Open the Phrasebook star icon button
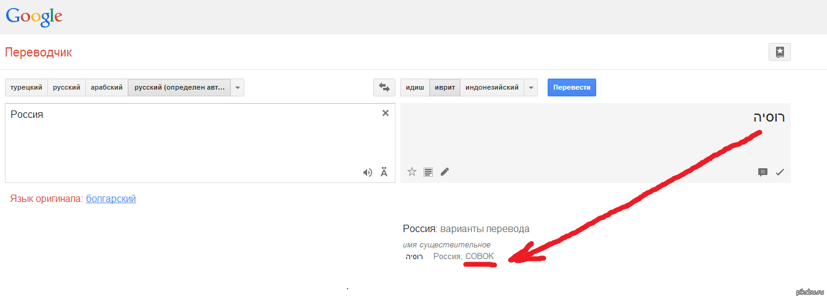This screenshot has width=827, height=299. click(x=779, y=52)
